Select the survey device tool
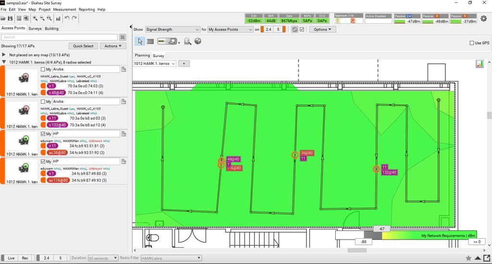Screen dimensions: 492x264 pos(167,41)
